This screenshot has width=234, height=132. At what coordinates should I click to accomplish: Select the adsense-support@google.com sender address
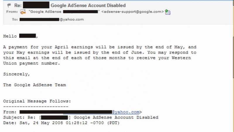coord(132,12)
